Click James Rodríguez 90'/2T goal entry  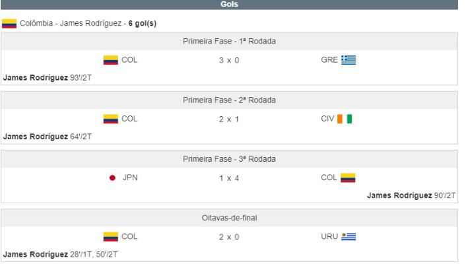411,195
